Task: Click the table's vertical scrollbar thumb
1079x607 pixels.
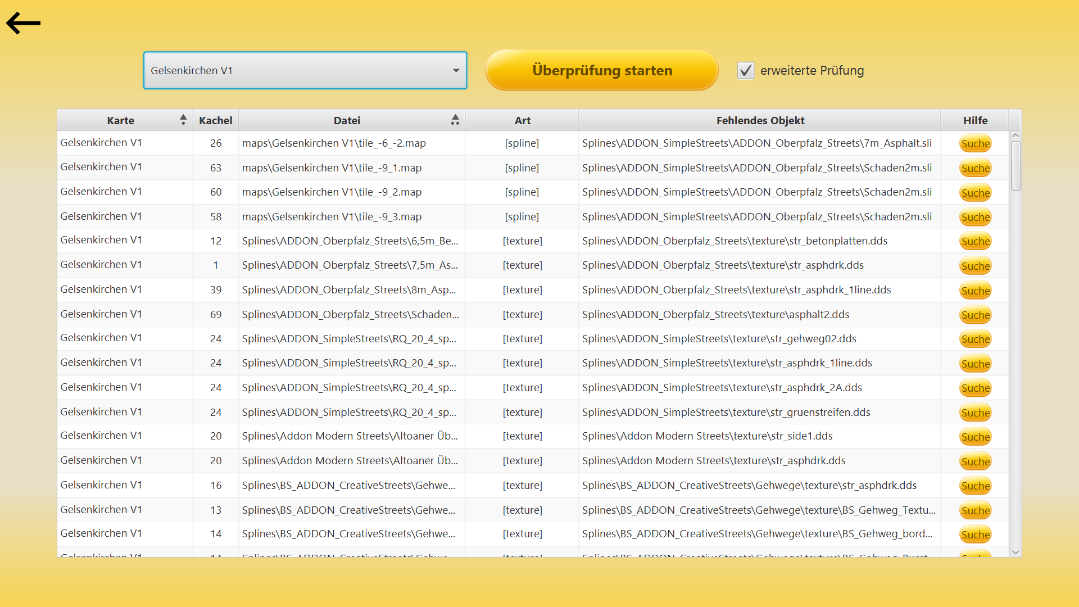Action: [1015, 166]
